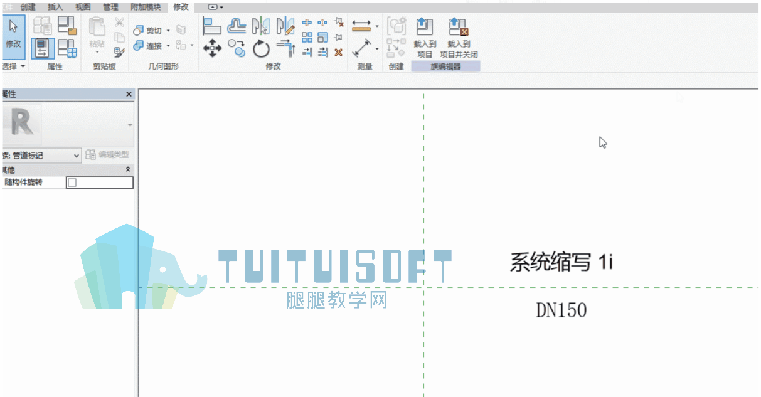The width and height of the screenshot is (761, 397).
Task: Click the 随构件旋转 parameter name
Action: [23, 183]
